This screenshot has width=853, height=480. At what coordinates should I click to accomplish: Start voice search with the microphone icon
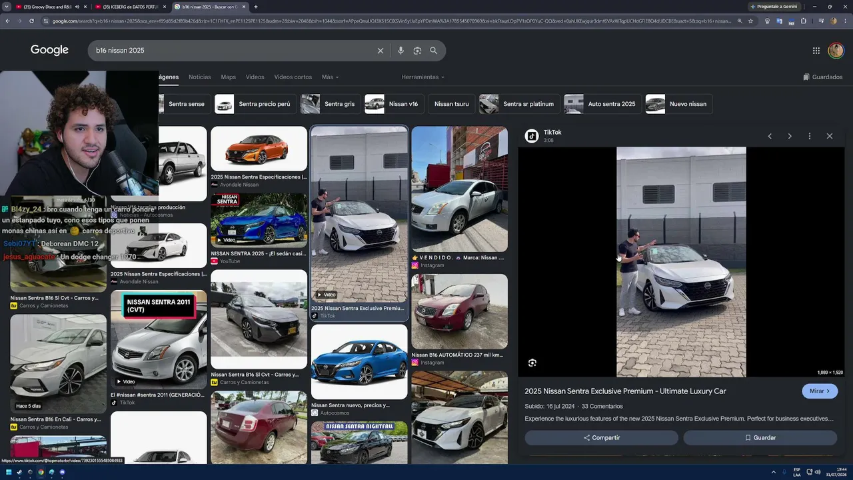[401, 51]
